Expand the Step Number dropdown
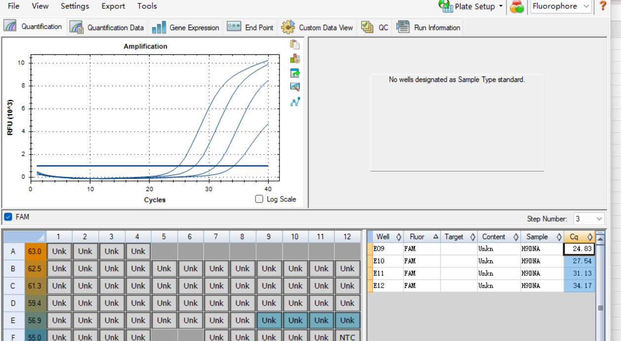621x341 pixels. pos(599,219)
